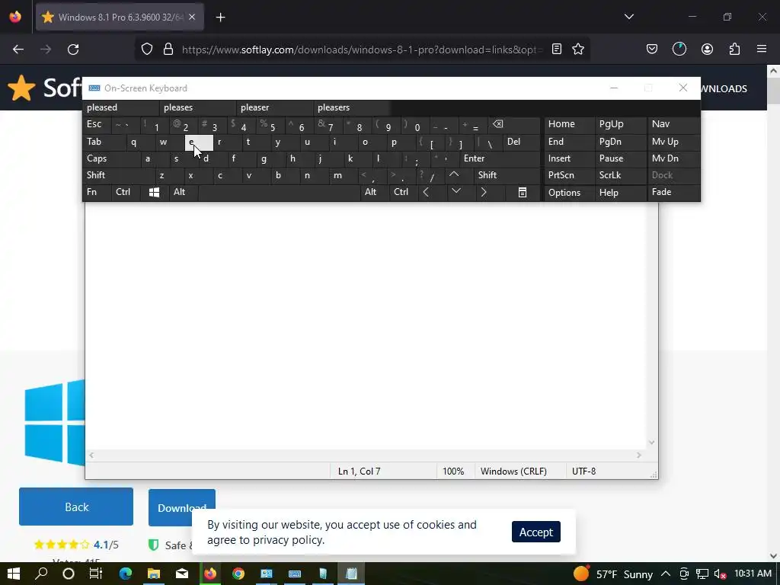
Task: Open the weather widget 57°F Sunny
Action: click(613, 574)
